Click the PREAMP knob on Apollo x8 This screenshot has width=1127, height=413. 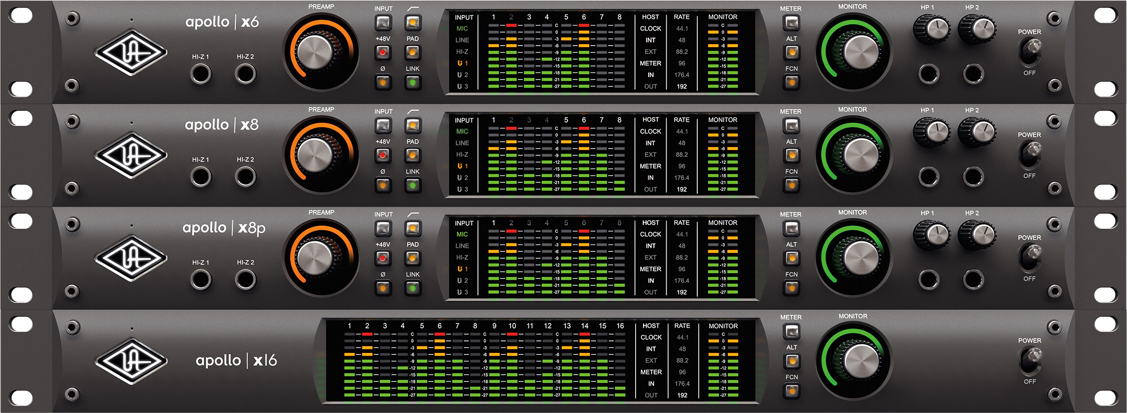pyautogui.click(x=316, y=155)
